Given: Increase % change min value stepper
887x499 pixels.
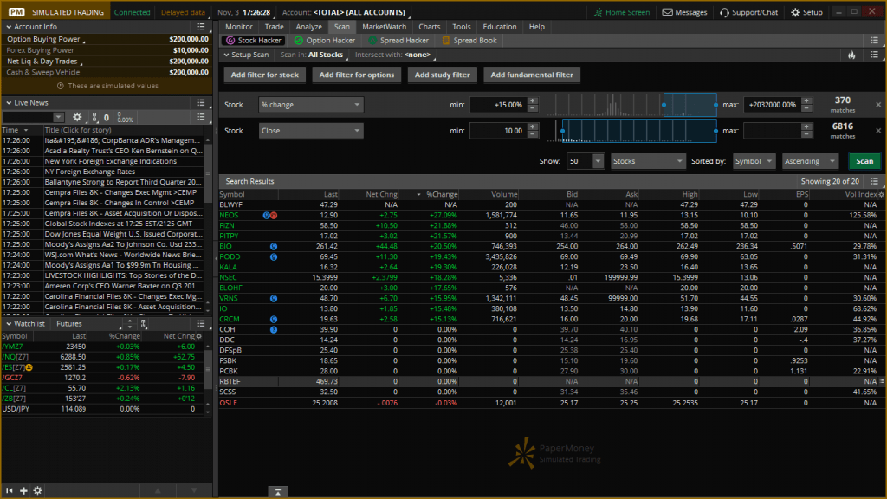Looking at the screenshot, I should (533, 101).
